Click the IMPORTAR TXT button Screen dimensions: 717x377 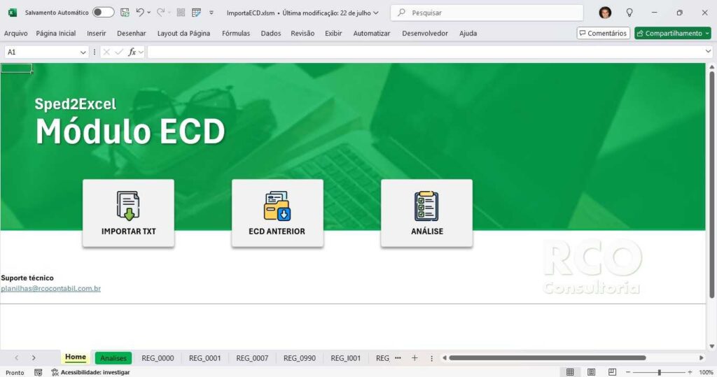129,213
